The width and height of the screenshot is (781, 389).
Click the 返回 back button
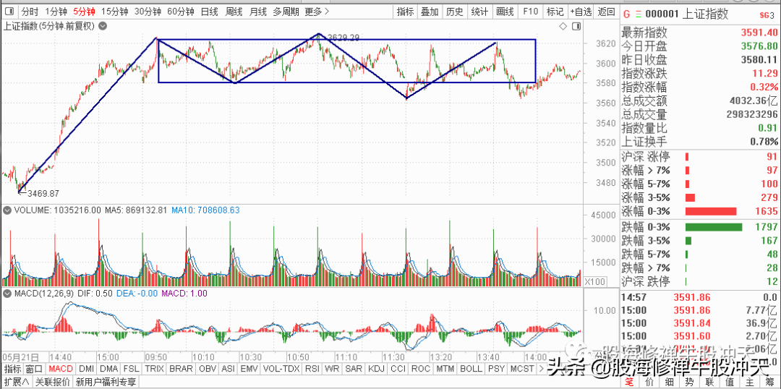click(606, 12)
